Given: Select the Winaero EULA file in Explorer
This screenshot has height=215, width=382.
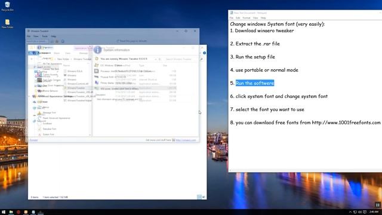Looking at the screenshot, I should click(x=75, y=71).
